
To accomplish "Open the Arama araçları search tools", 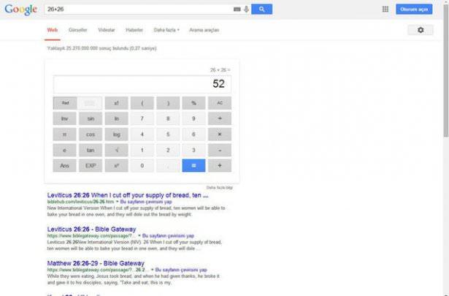I will (x=204, y=30).
